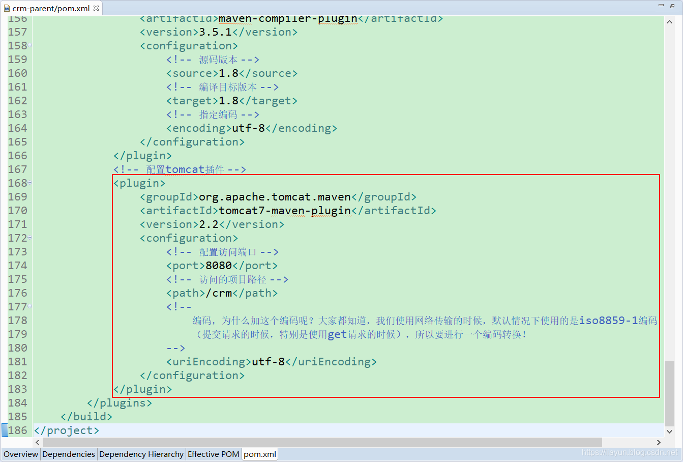Click the closing </plugins> tag
Screen dimensions: 683x462
click(x=120, y=403)
